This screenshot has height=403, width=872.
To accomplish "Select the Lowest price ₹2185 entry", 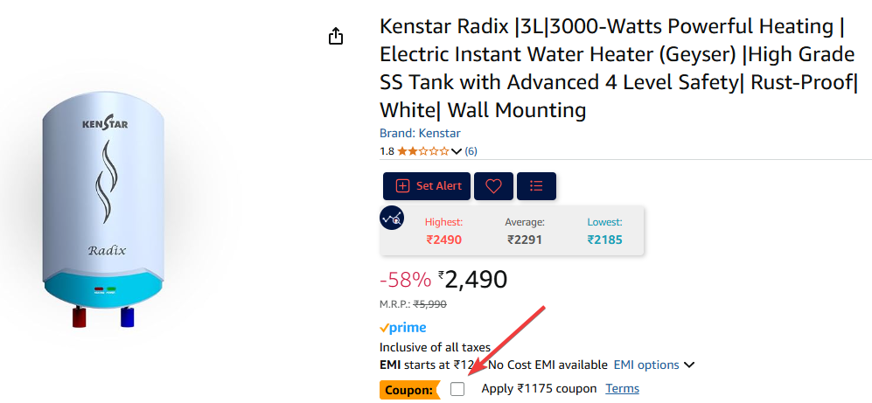I will [604, 232].
